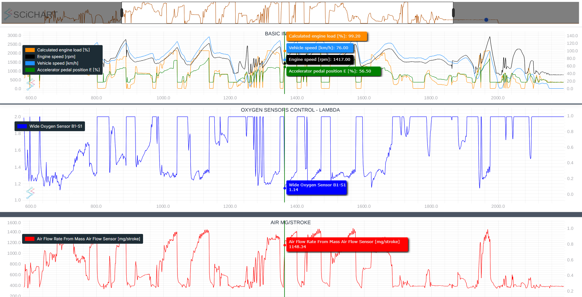582x297 pixels.
Task: Grab the left grip handle of the overview range
Action: click(122, 13)
